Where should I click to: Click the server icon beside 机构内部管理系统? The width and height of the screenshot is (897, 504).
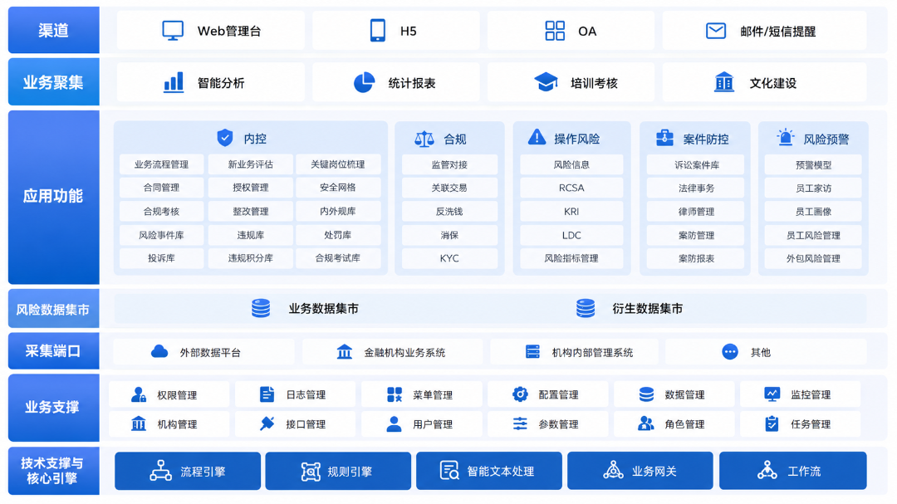(x=532, y=351)
